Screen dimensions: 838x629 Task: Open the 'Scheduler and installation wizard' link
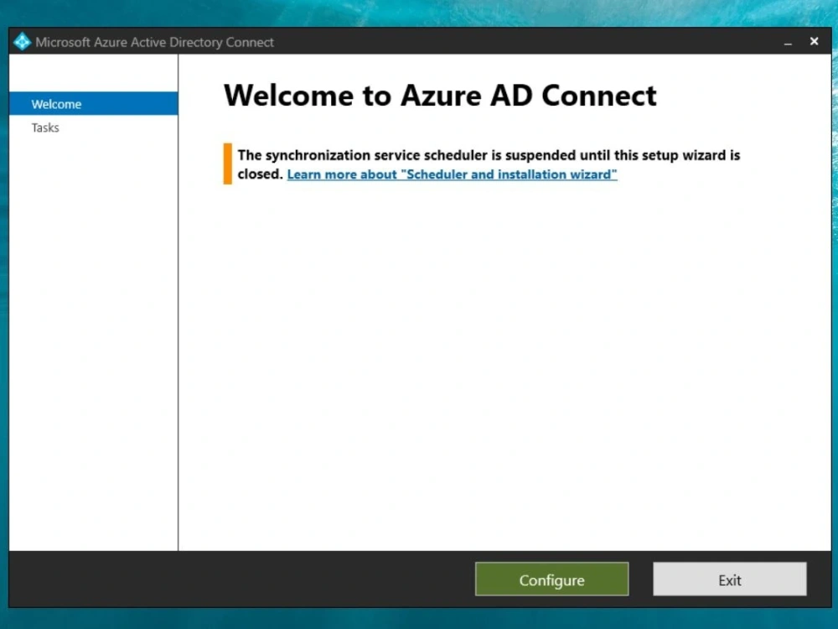pos(452,174)
